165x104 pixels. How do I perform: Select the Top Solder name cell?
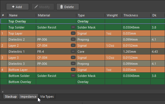pyautogui.click(x=22, y=27)
